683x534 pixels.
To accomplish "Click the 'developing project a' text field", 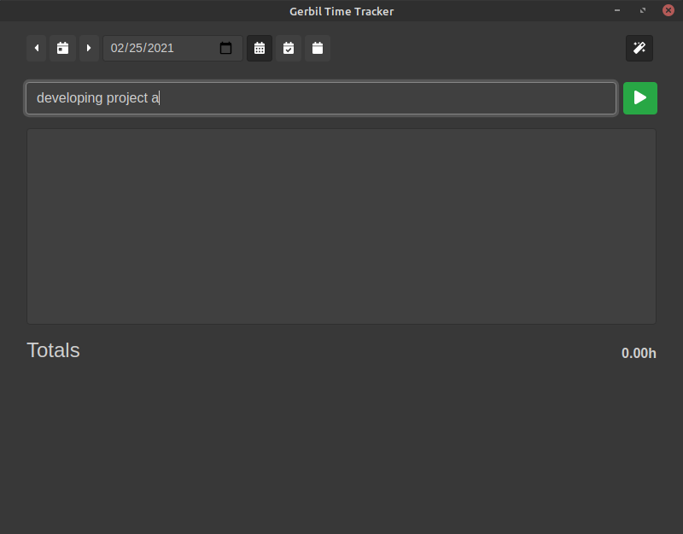I will [x=321, y=98].
